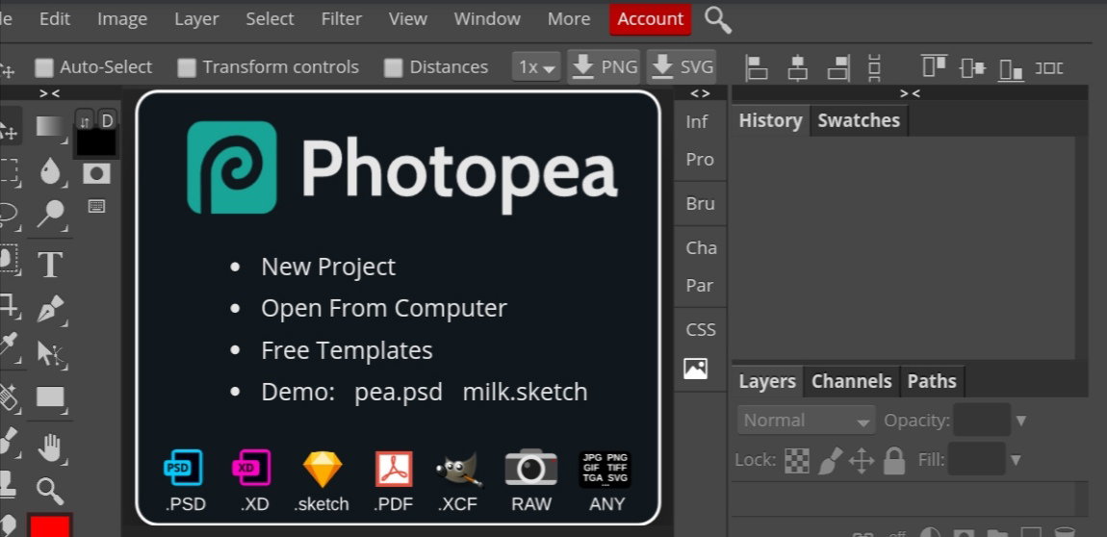
Task: Enable the Auto-Select checkbox
Action: click(44, 67)
